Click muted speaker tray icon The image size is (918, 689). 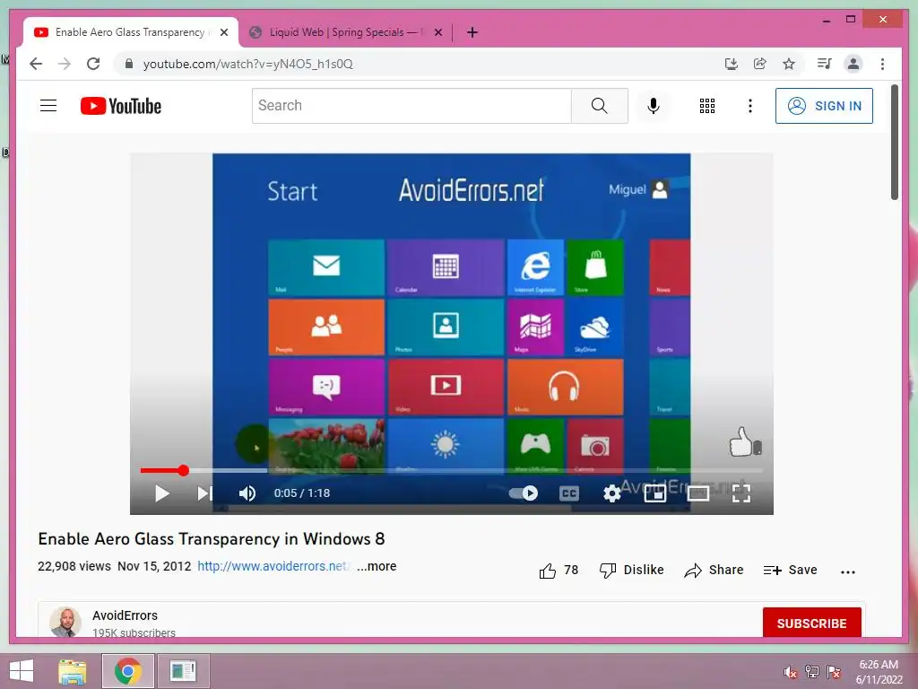791,672
